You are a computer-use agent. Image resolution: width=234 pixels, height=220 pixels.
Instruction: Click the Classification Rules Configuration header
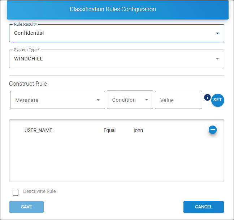[113, 9]
